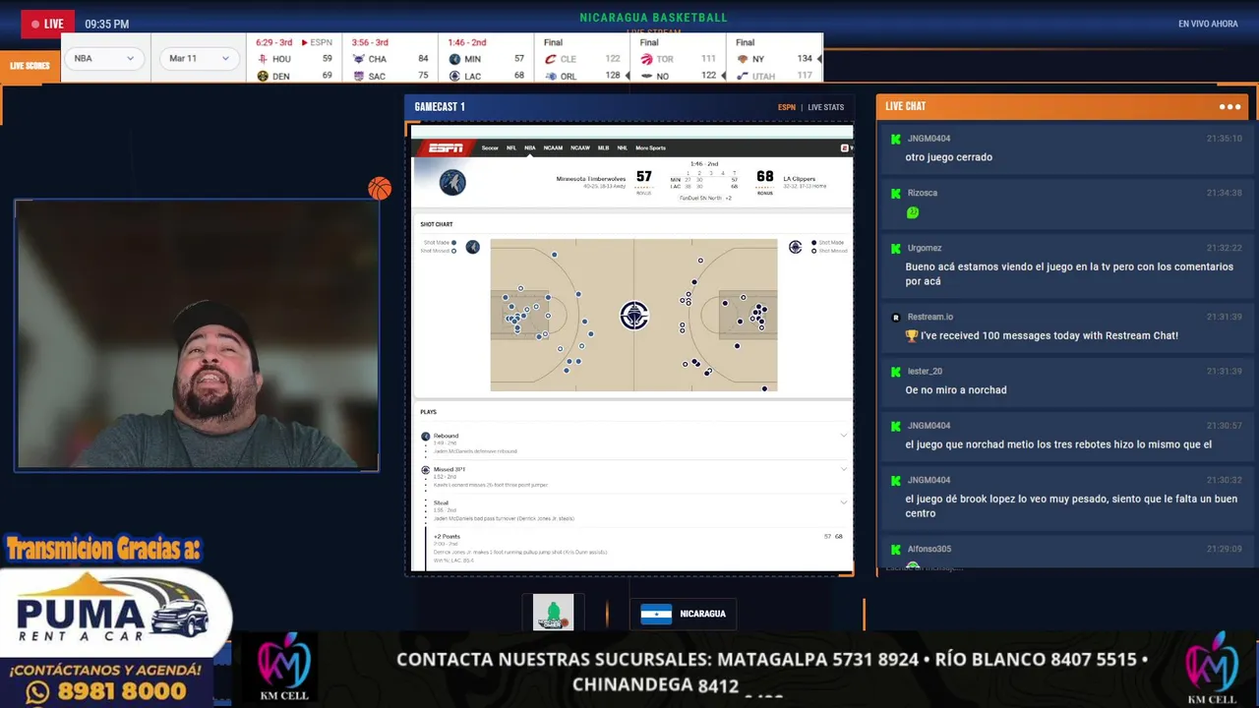Viewport: 1259px width, 708px height.
Task: Click the Cavaliers logo in the scoreboard
Action: click(x=551, y=59)
